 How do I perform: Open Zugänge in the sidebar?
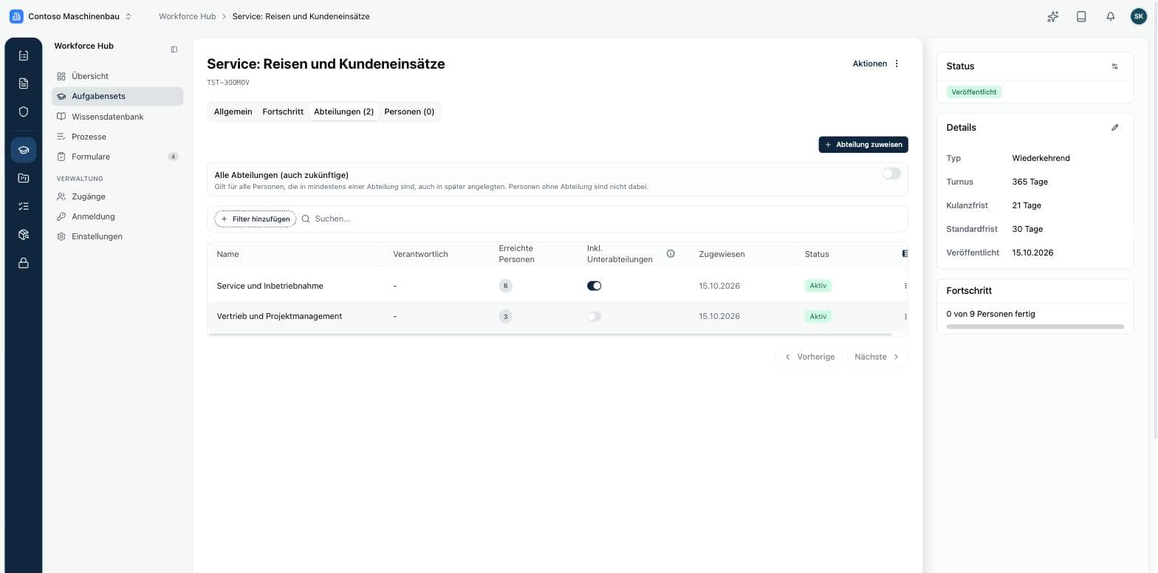(117, 196)
